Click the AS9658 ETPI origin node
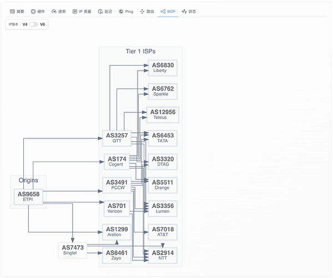Screen dimensions: 333x278 [28, 197]
